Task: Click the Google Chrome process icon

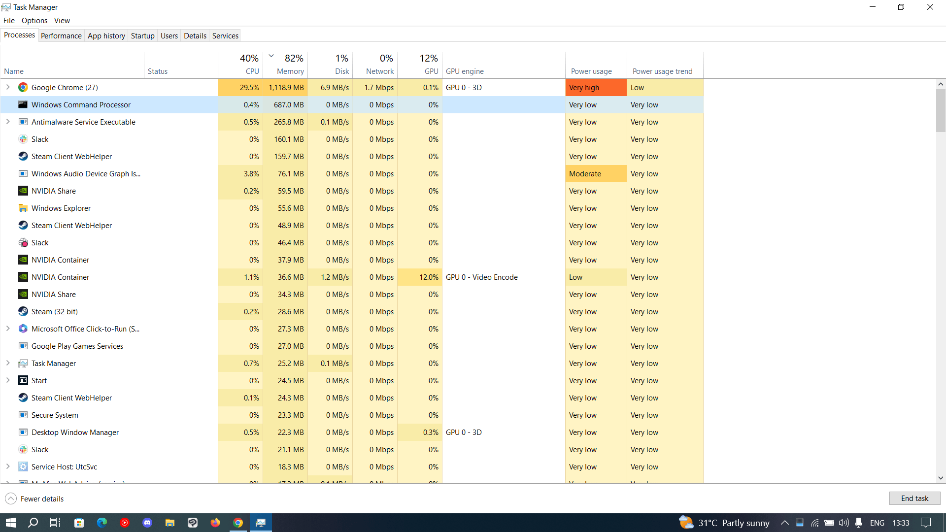Action: coord(23,88)
